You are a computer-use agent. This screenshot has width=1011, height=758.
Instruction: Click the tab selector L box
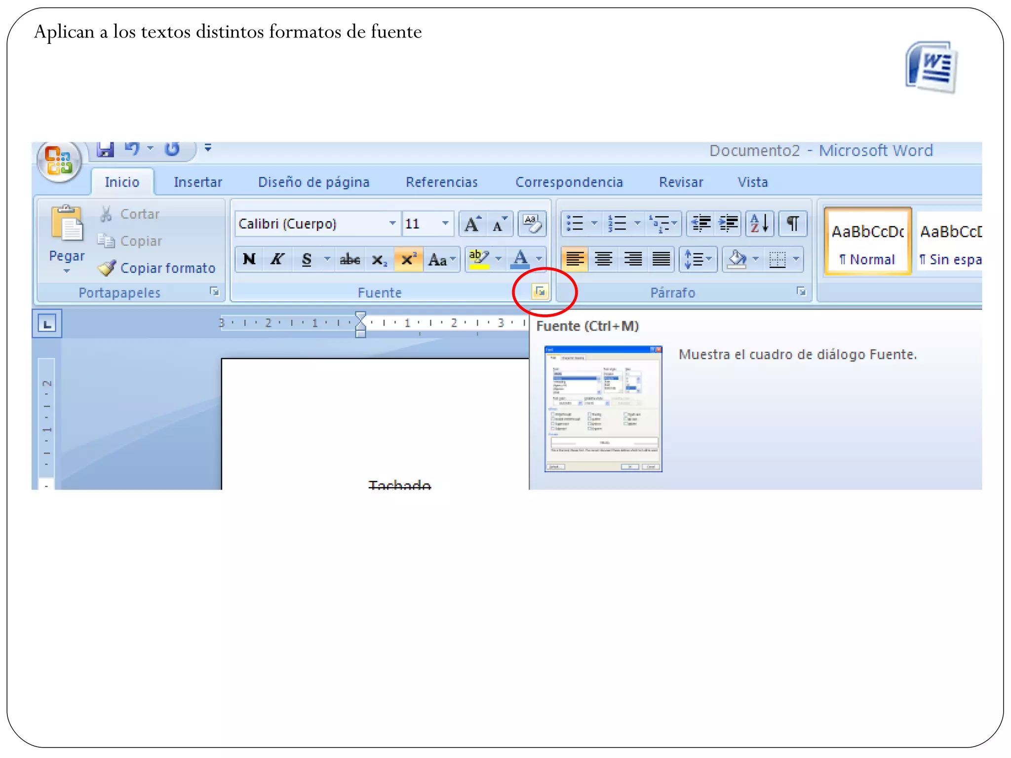coord(47,324)
